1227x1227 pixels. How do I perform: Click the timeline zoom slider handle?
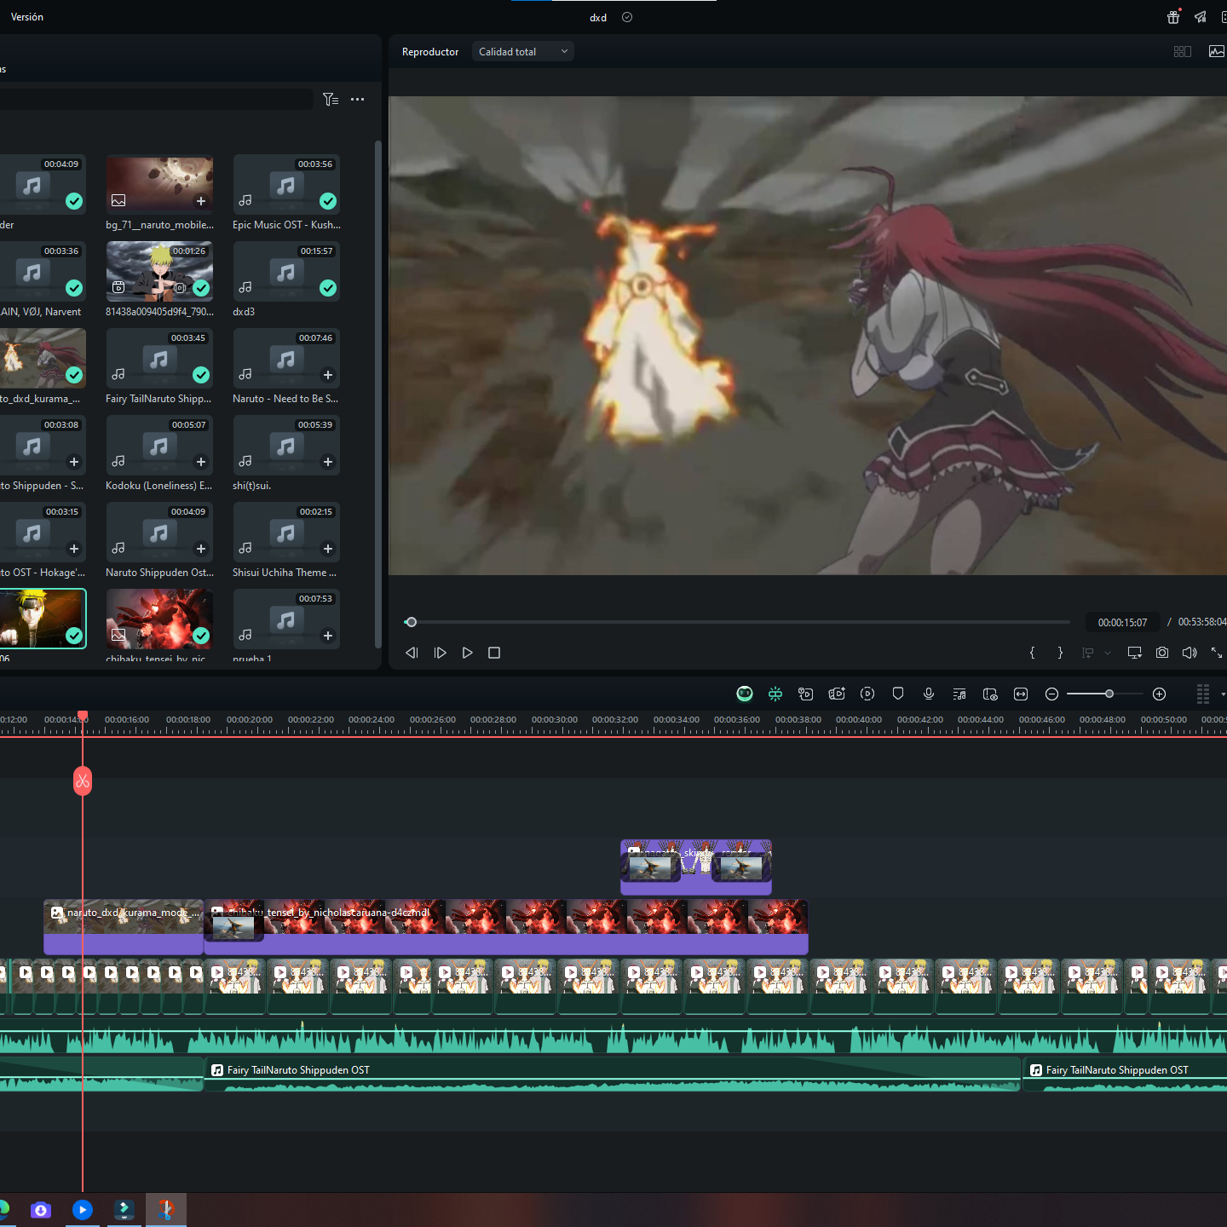point(1109,694)
